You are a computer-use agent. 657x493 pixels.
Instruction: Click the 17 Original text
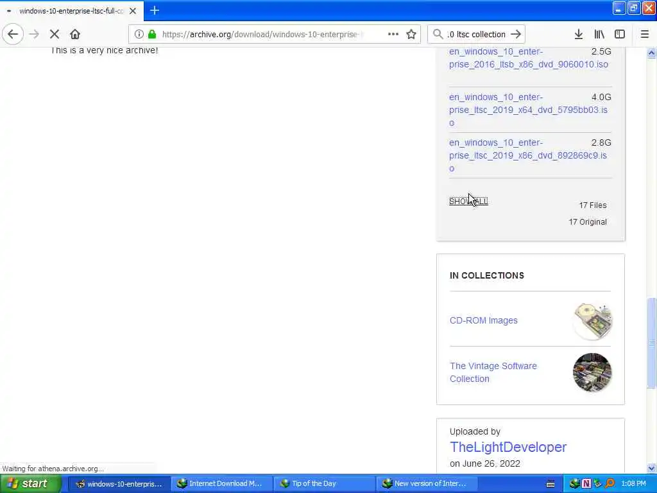pos(588,222)
